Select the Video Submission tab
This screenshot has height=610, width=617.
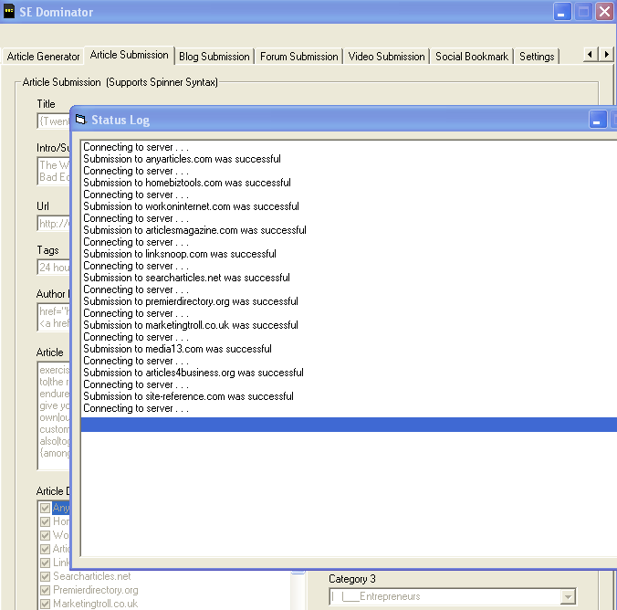pyautogui.click(x=386, y=57)
